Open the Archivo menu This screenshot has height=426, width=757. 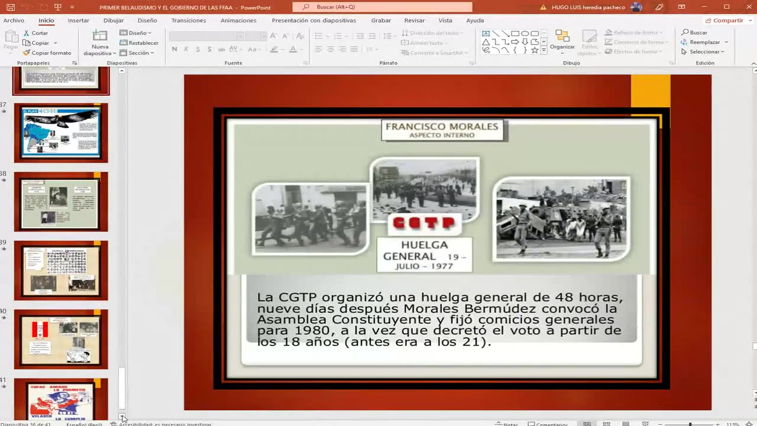click(14, 20)
